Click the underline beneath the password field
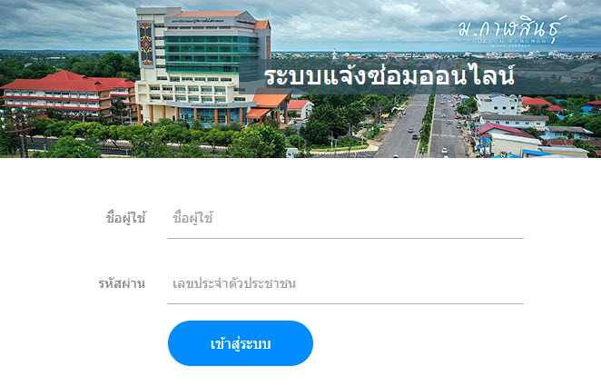The height and width of the screenshot is (386, 601). click(346, 303)
